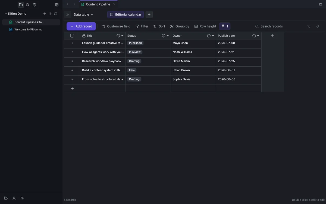Open the folder icon in sidebar footer
The image size is (326, 204).
click(6, 198)
